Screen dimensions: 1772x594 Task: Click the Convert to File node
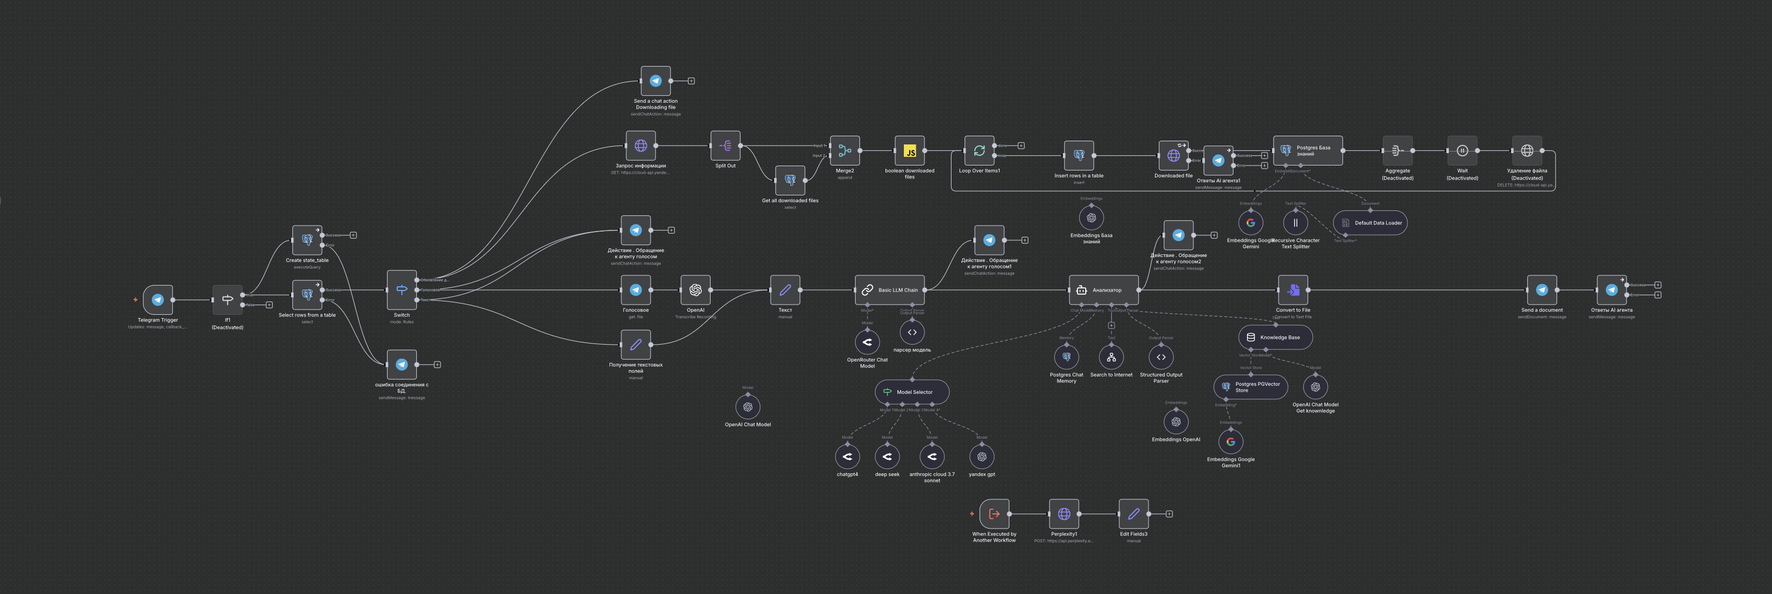1292,290
